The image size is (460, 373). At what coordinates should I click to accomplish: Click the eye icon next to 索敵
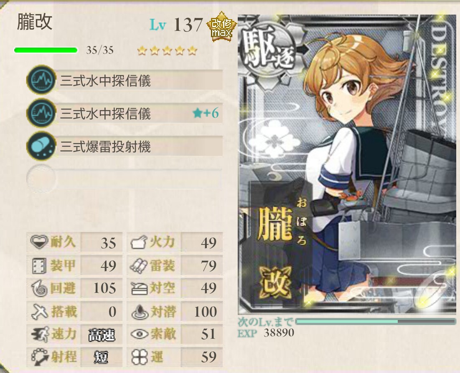(x=140, y=334)
